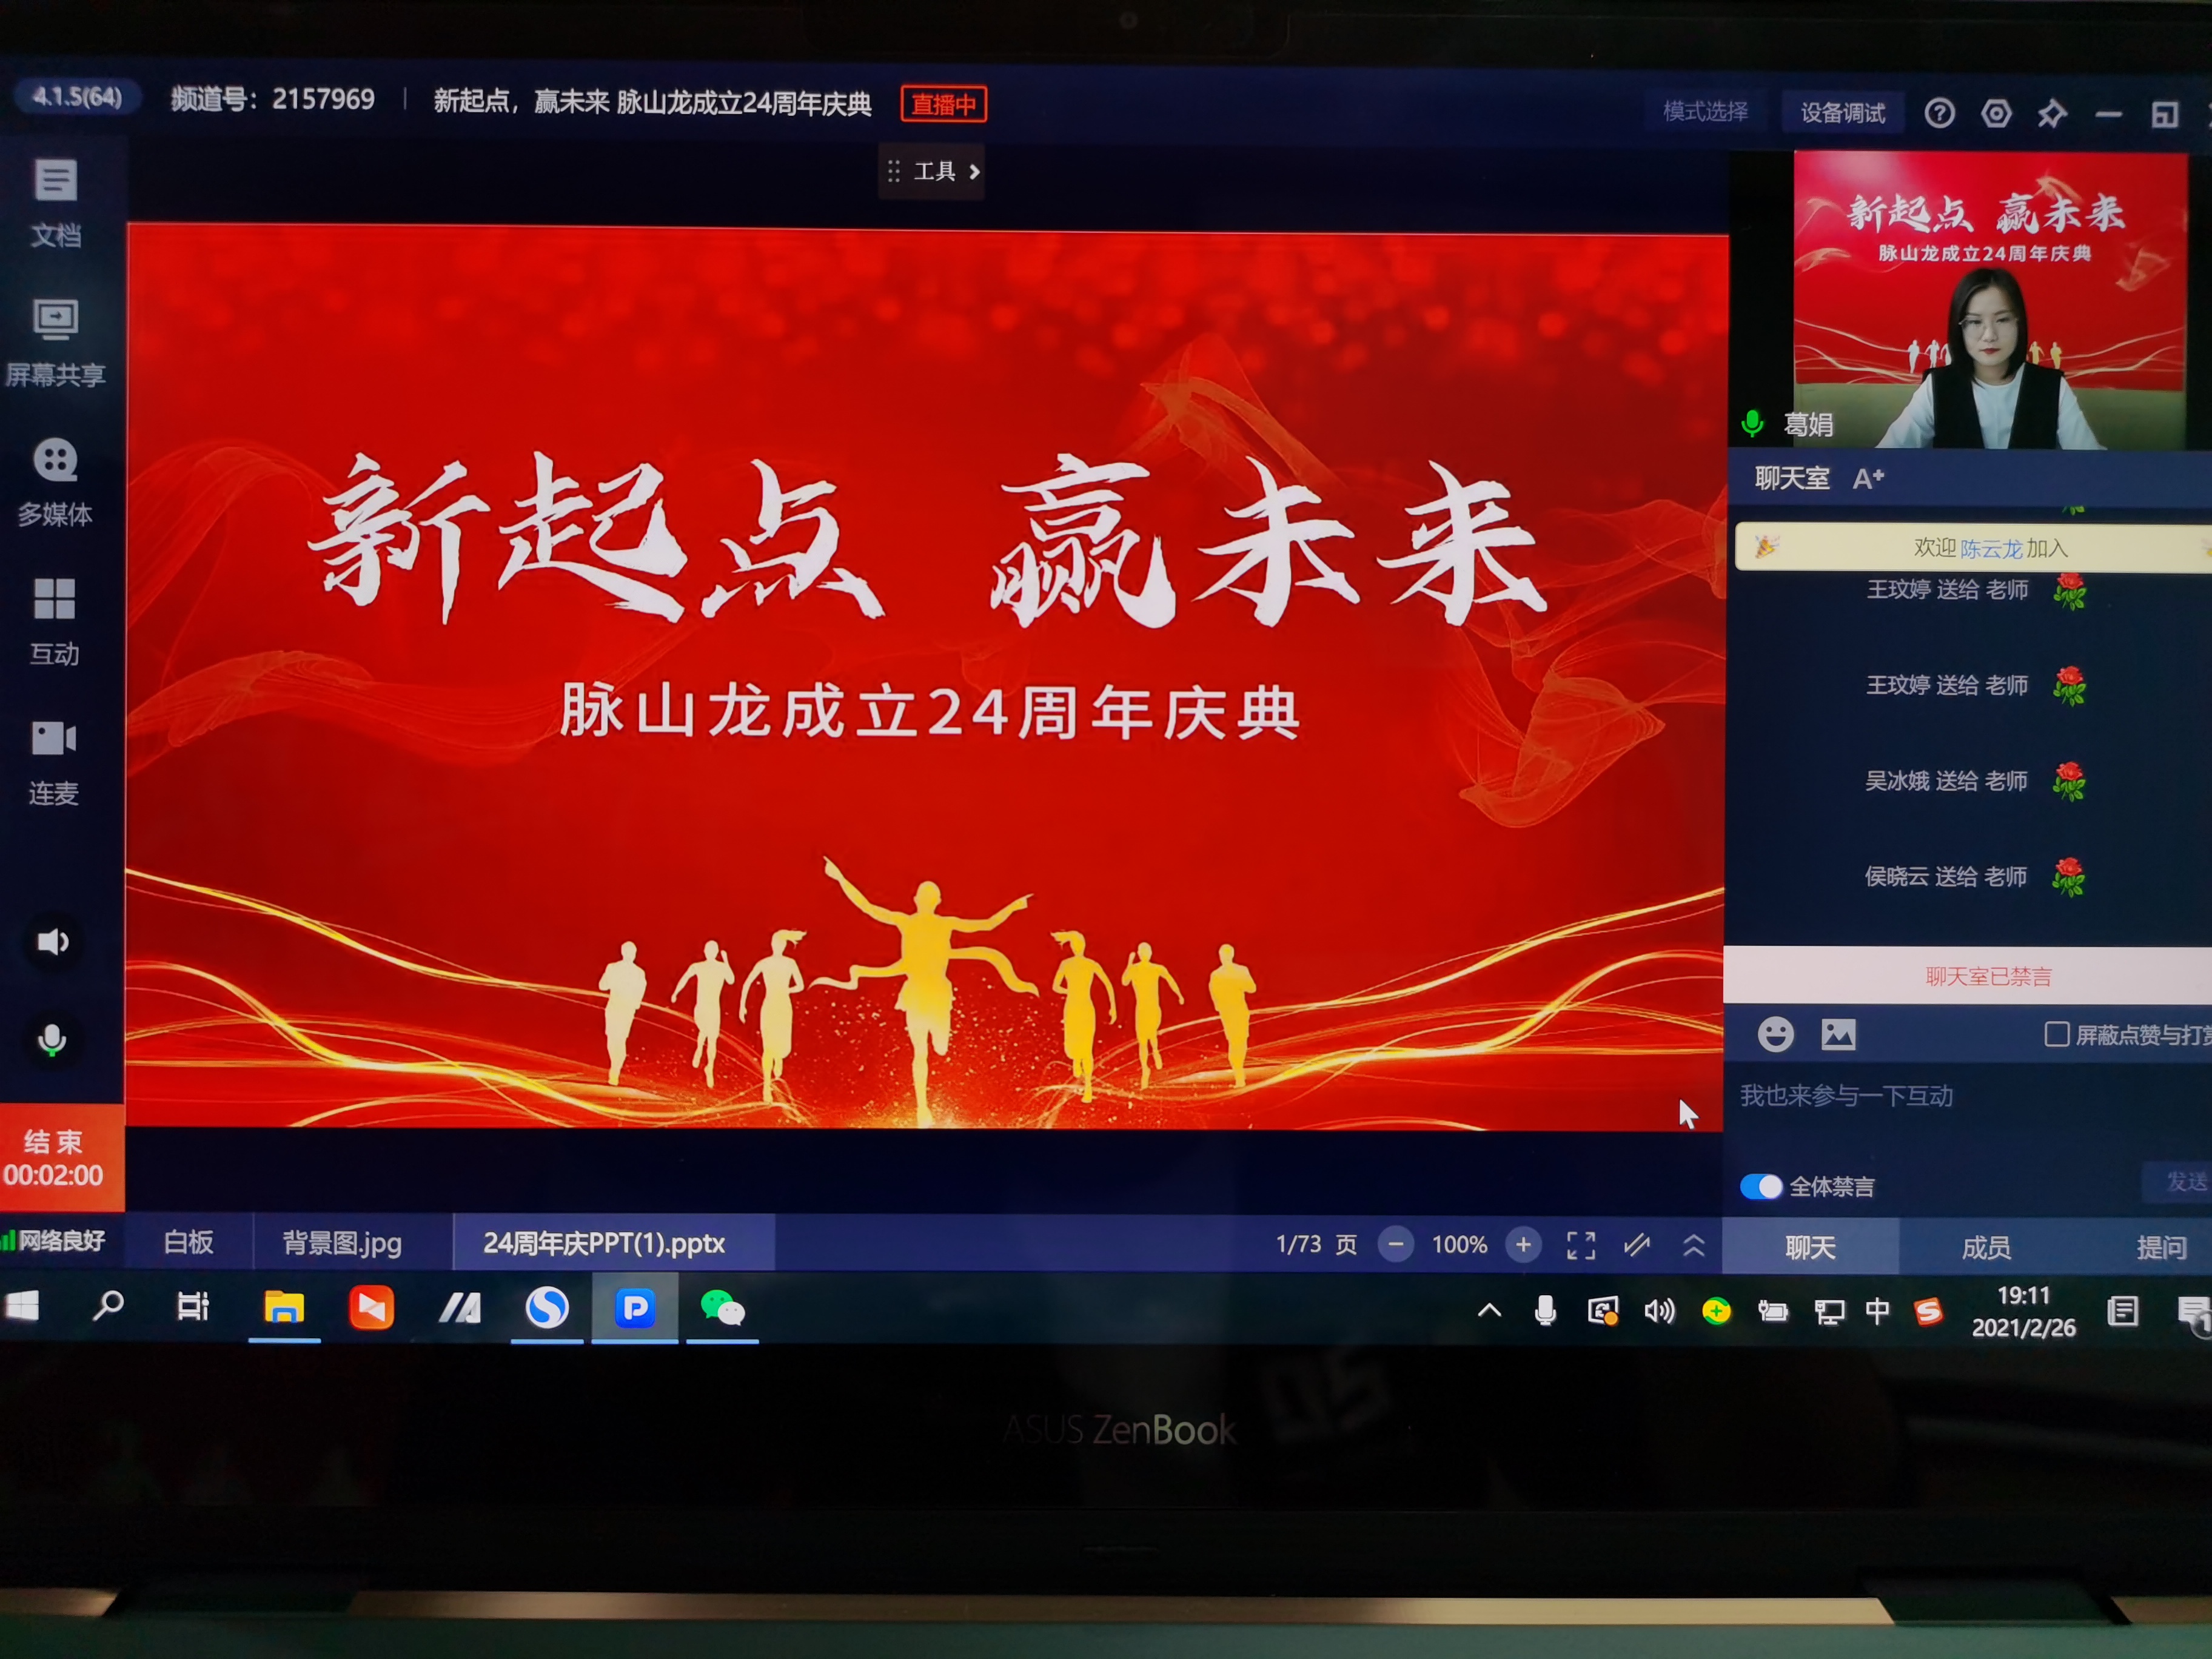Open the 文档 documents panel
The width and height of the screenshot is (2212, 1659).
(55, 204)
